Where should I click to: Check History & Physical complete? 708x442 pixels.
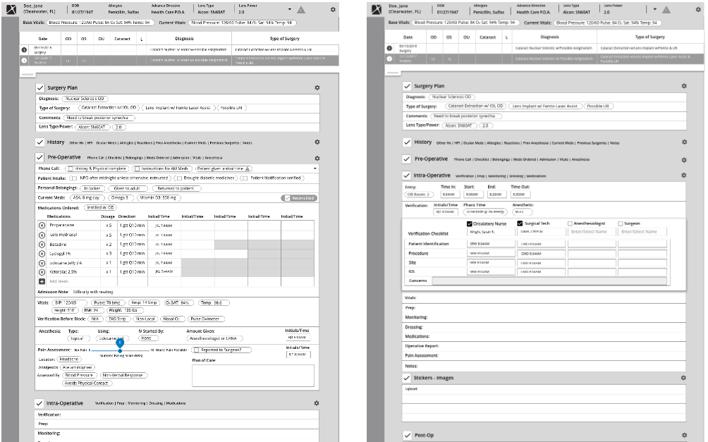pyautogui.click(x=71, y=169)
